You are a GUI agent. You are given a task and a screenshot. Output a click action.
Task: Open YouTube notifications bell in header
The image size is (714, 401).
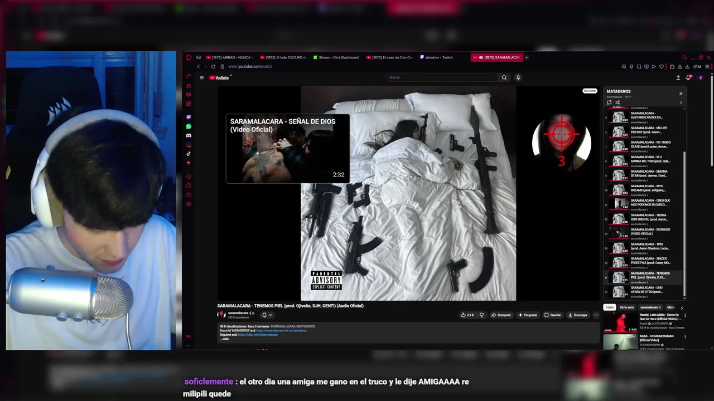pos(688,77)
